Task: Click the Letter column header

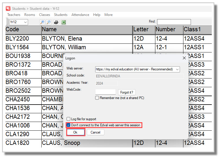Action: coord(144,30)
